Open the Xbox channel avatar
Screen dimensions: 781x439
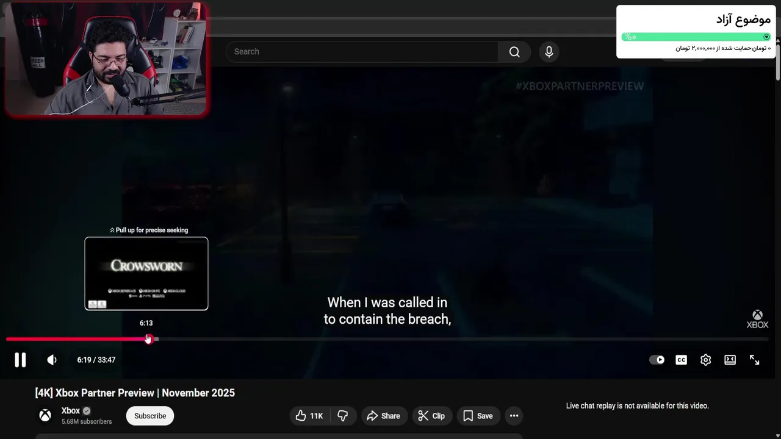pos(45,415)
